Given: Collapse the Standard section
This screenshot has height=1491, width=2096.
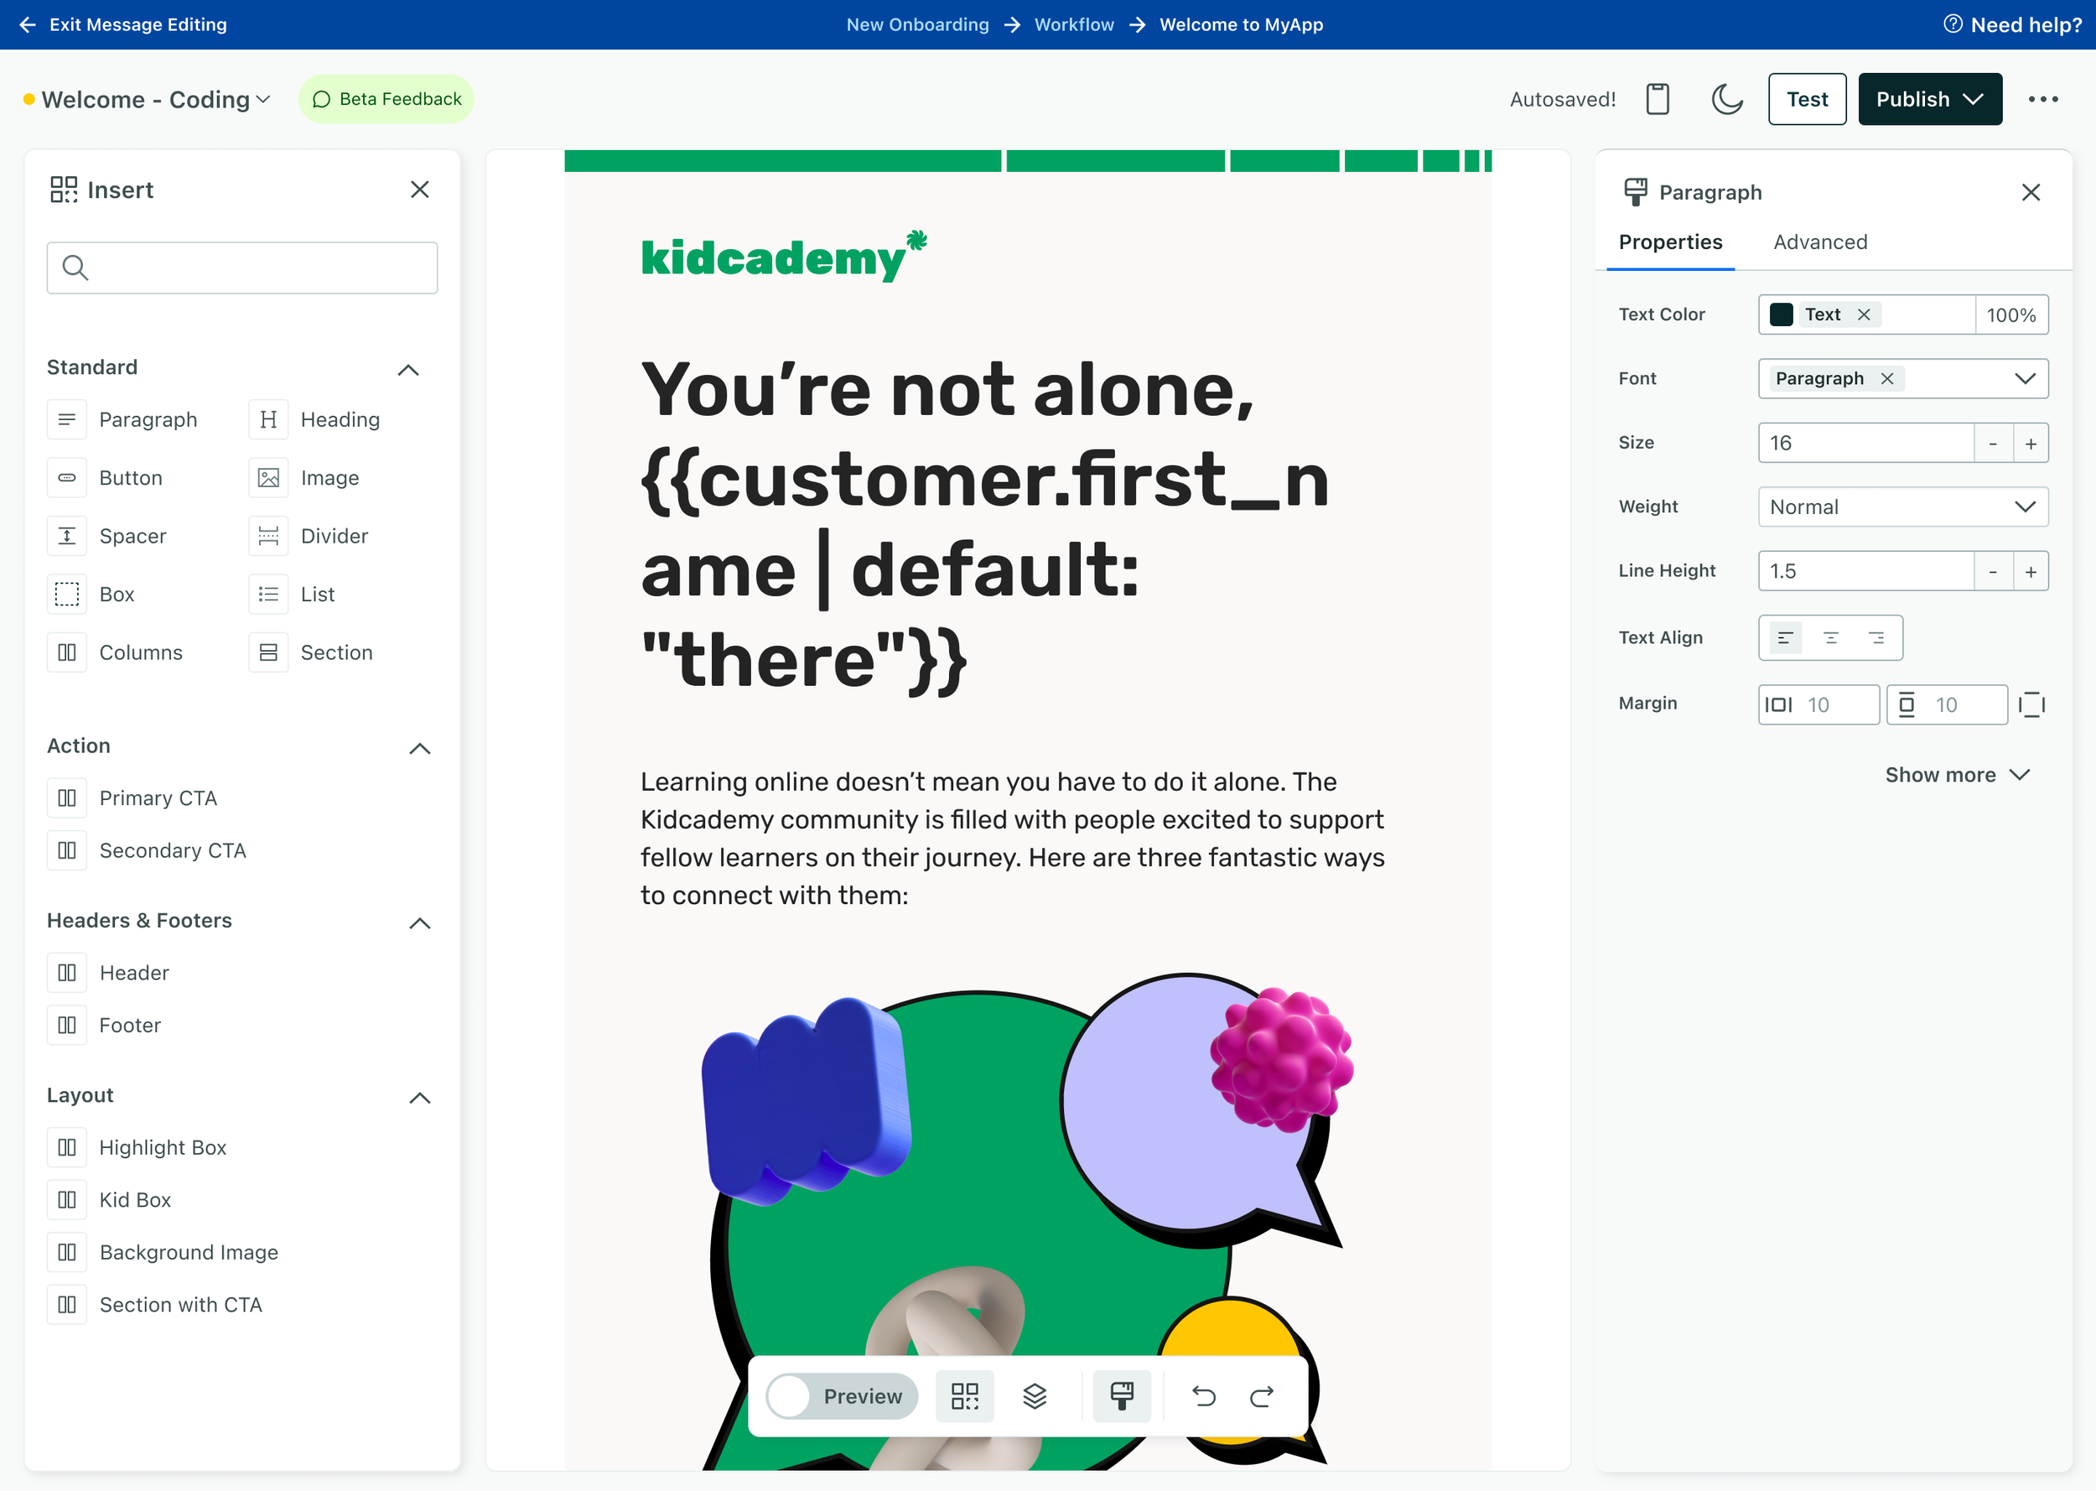Looking at the screenshot, I should (x=408, y=369).
